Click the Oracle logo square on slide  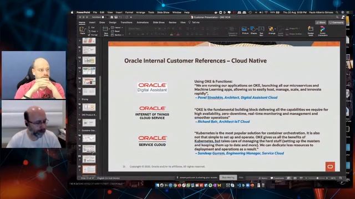330,167
